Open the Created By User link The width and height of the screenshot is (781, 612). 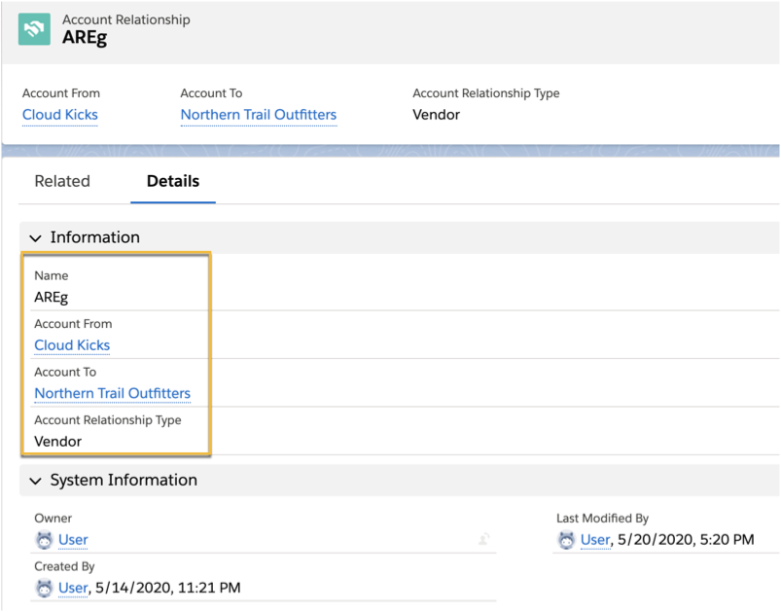tap(73, 588)
